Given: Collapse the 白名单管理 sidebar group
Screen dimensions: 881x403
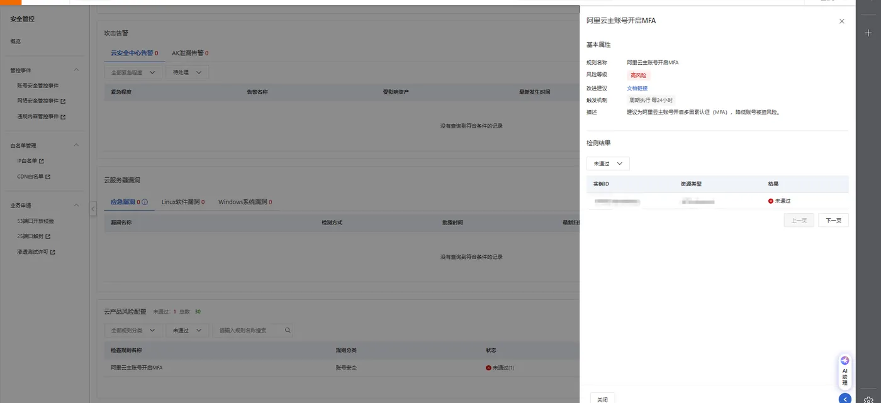Looking at the screenshot, I should (x=77, y=145).
